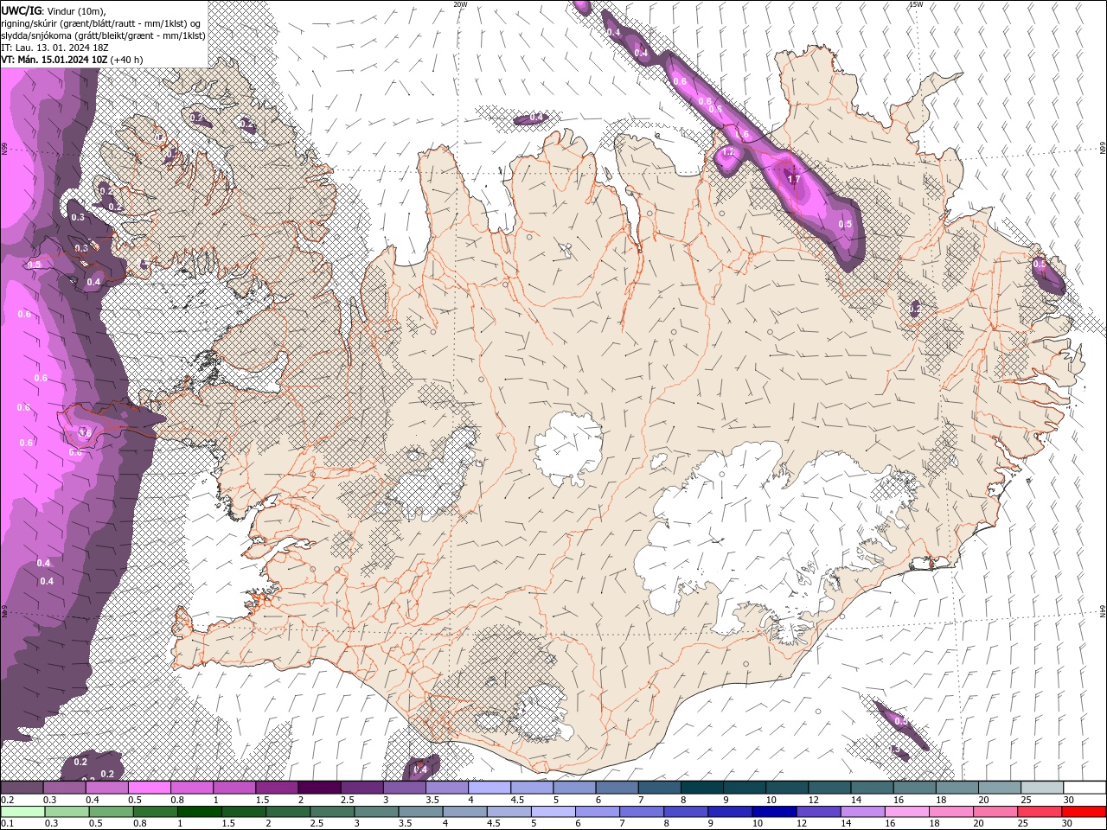Pick the upper legend swatch between 0.5 and 0.8
Image resolution: width=1107 pixels, height=830 pixels.
click(149, 787)
